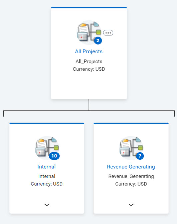Click the All Projects hierarchy icon
This screenshot has height=224, width=177.
click(x=89, y=32)
